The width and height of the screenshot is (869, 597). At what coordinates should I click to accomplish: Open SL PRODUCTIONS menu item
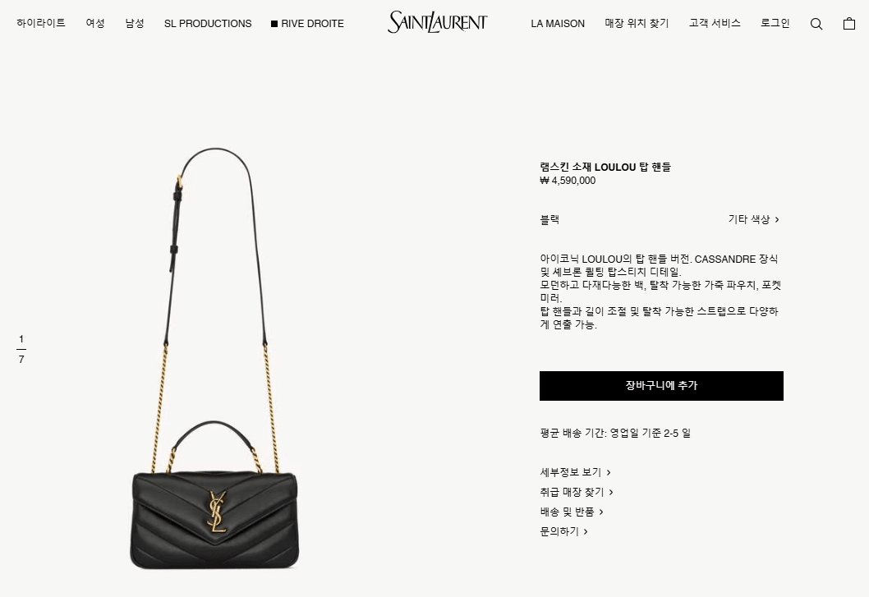coord(208,24)
